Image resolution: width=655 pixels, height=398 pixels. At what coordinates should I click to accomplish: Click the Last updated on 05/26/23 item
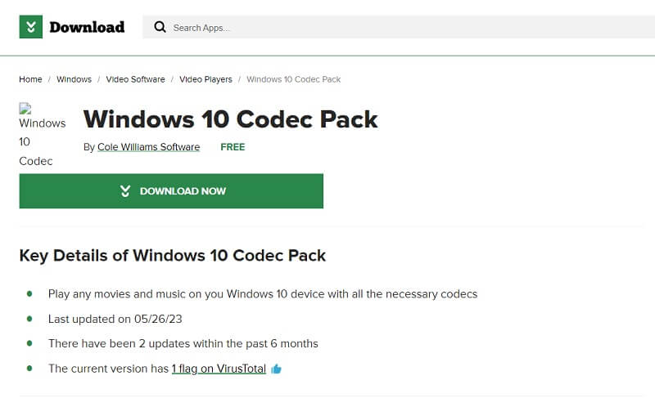115,319
